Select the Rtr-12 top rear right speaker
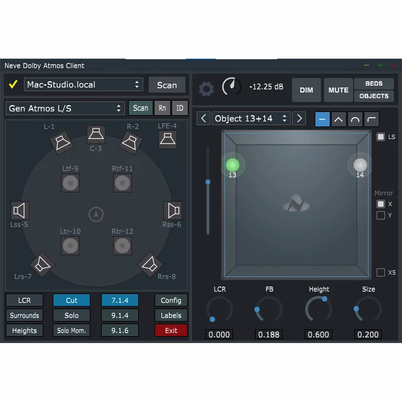The height and width of the screenshot is (402, 402). point(122,246)
